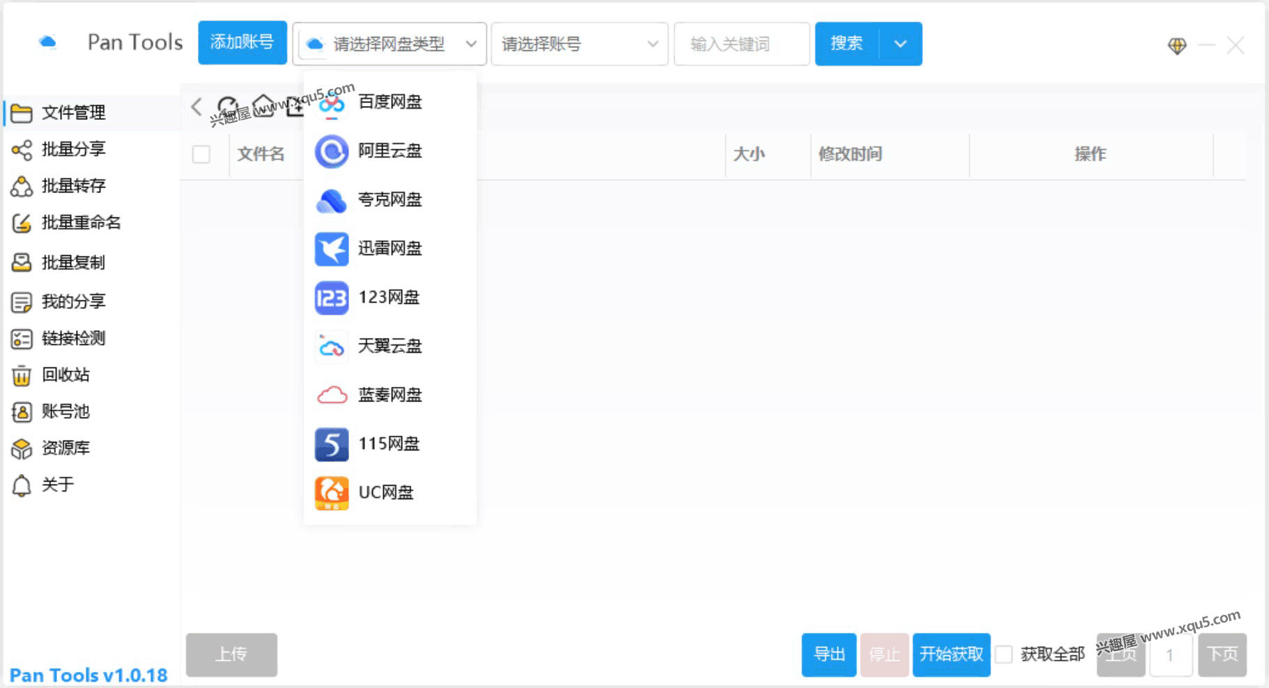Click the folder icon beside 文件管理
This screenshot has height=688, width=1269.
click(22, 113)
